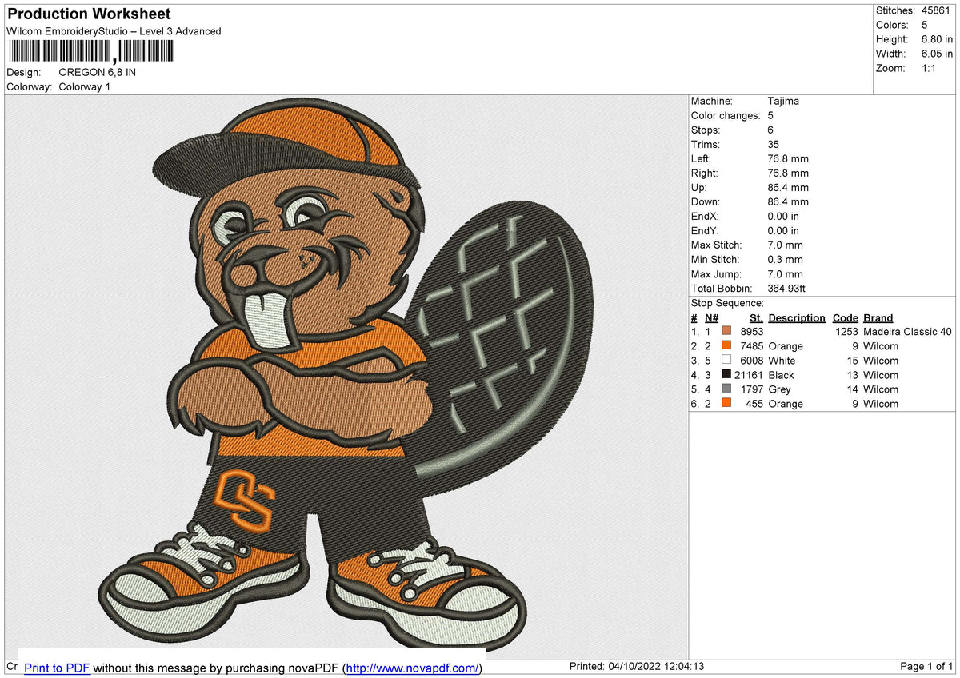
Task: Click the 'Black' description cell
Action: (x=782, y=375)
